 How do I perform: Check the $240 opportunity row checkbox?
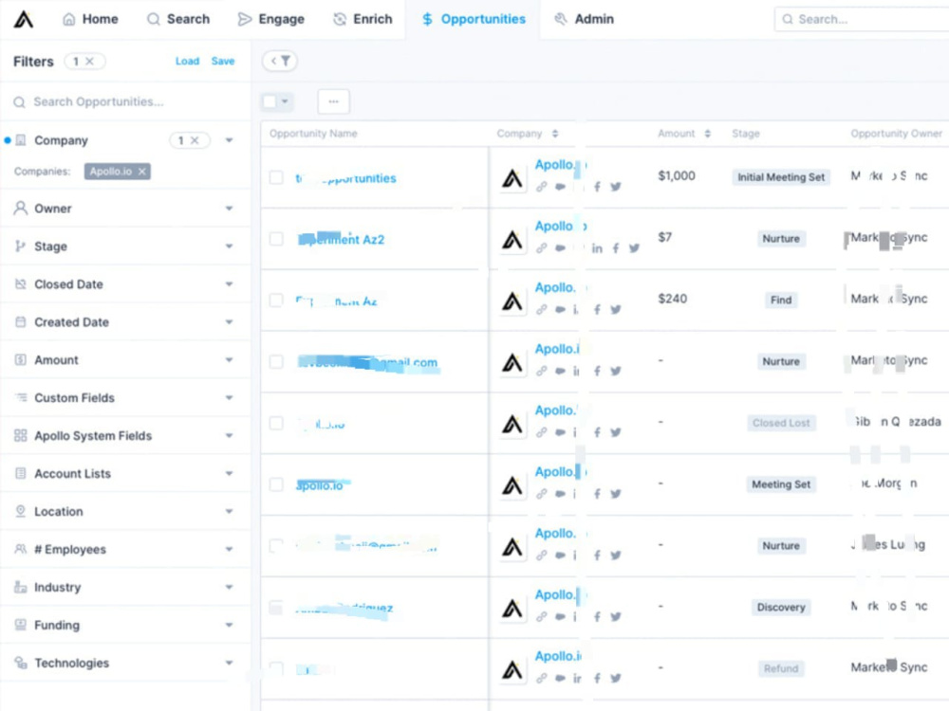coord(276,301)
